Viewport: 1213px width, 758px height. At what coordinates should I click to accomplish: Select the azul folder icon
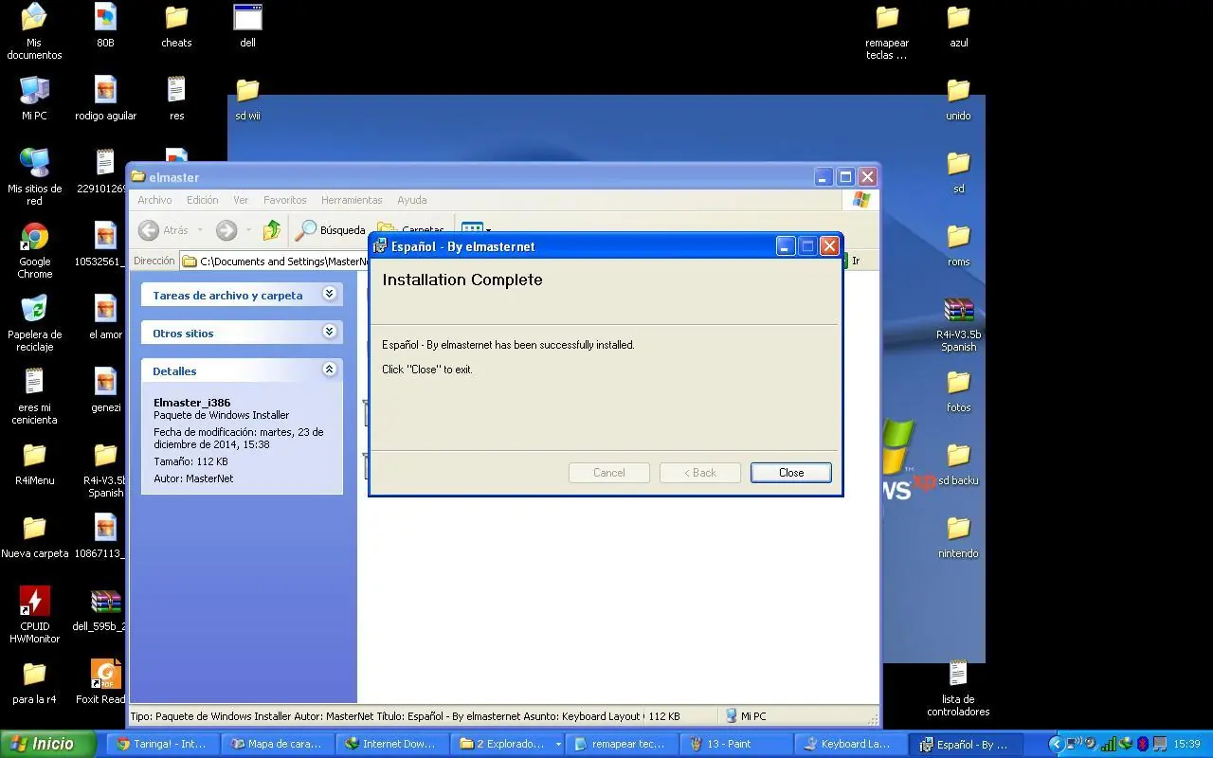(958, 26)
